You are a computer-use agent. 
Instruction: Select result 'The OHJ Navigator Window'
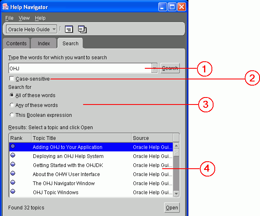[91, 183]
